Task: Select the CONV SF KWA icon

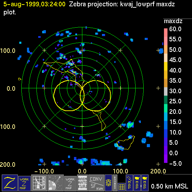Action: tap(96, 183)
